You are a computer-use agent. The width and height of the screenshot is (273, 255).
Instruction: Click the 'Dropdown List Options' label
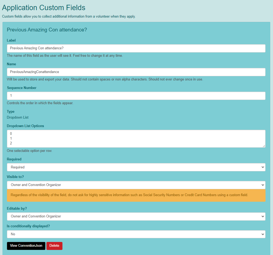click(25, 126)
